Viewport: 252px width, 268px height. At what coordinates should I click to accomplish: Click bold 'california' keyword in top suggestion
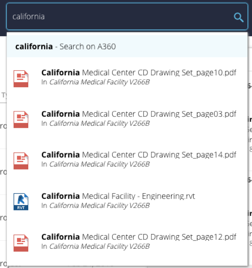coord(34,47)
